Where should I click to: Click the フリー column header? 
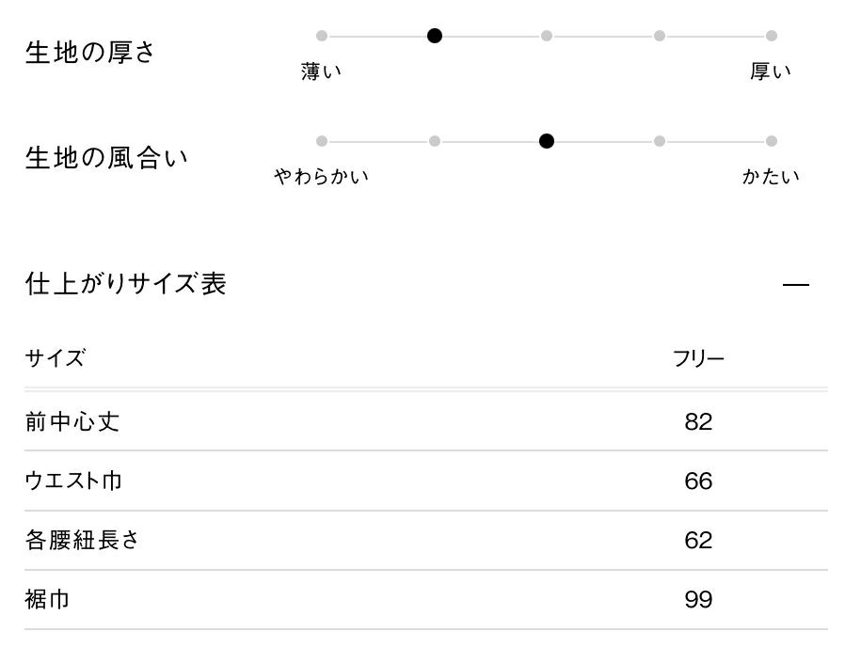pos(698,358)
